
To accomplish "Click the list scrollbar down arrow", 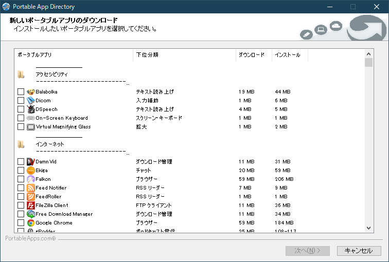I will click(x=368, y=228).
